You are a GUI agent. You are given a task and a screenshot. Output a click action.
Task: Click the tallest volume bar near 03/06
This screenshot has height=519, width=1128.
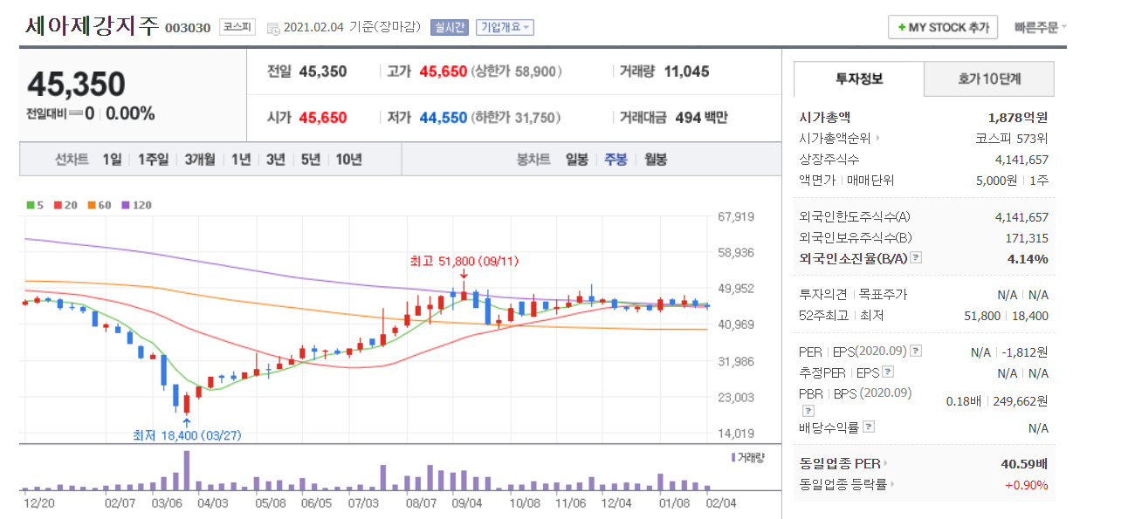[186, 471]
